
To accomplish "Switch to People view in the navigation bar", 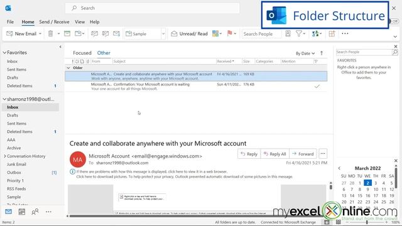I will (x=35, y=212).
